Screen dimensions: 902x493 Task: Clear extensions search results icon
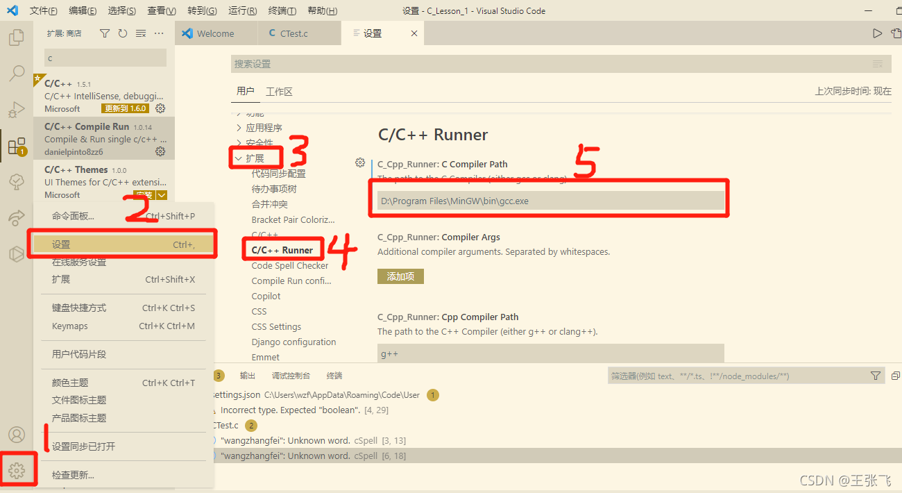point(141,33)
